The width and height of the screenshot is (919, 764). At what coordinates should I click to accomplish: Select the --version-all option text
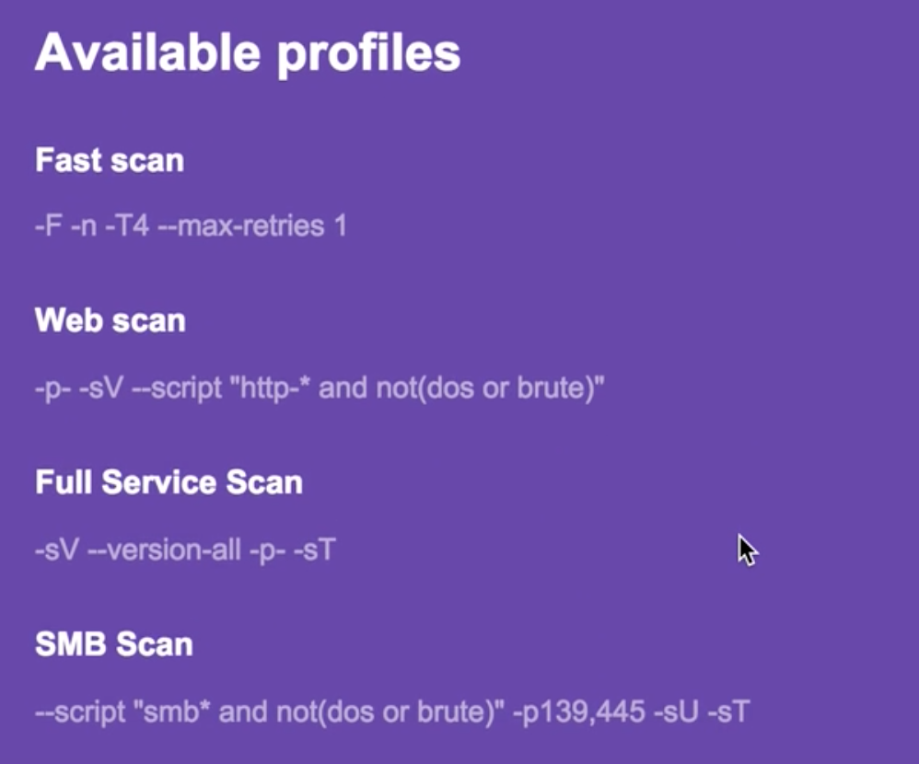tap(164, 550)
